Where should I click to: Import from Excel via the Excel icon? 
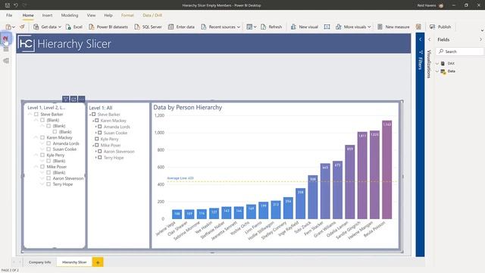[68, 27]
